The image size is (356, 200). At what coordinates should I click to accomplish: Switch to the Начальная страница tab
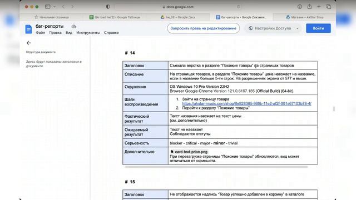52,17
